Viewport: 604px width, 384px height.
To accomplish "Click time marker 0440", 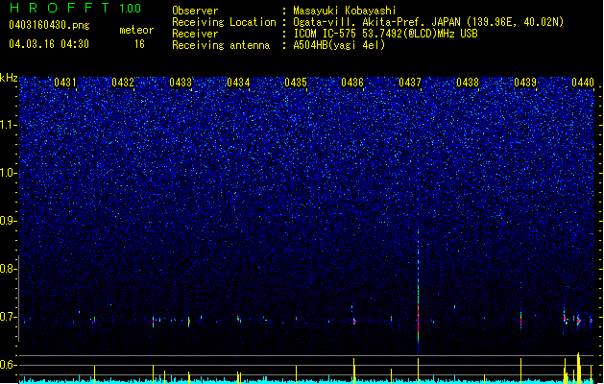I will 583,83.
